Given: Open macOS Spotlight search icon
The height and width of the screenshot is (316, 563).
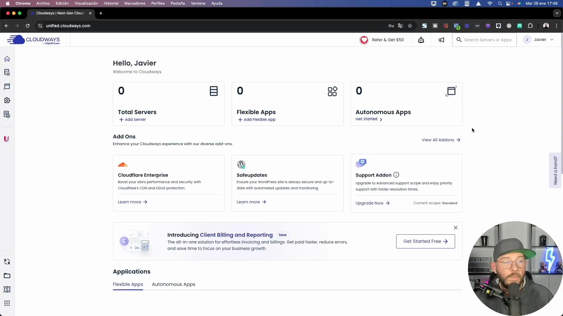Looking at the screenshot, I should click(x=500, y=4).
